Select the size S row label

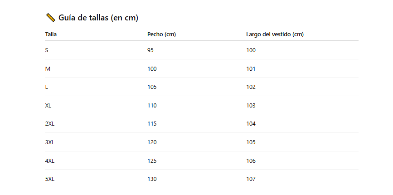[47, 50]
